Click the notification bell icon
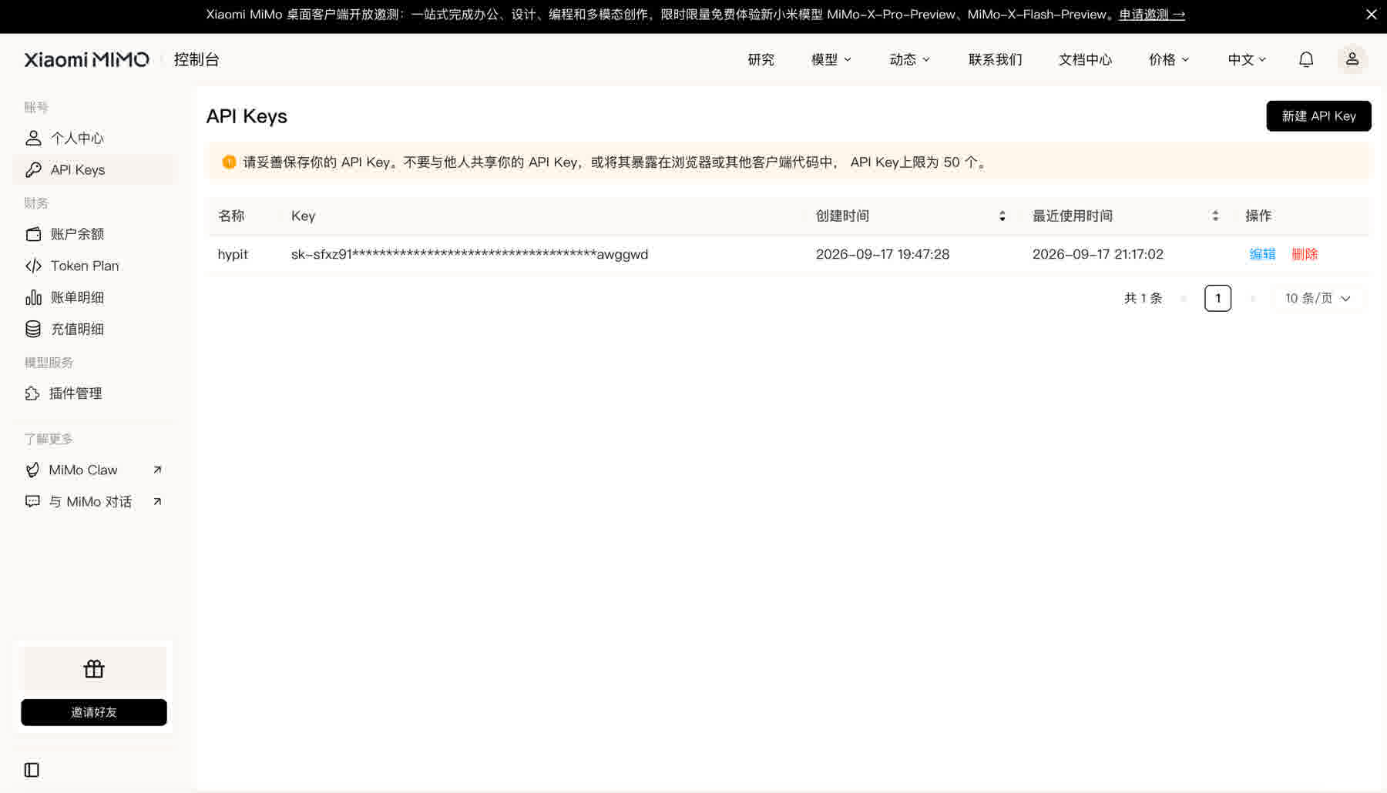The height and width of the screenshot is (793, 1387). pos(1306,59)
